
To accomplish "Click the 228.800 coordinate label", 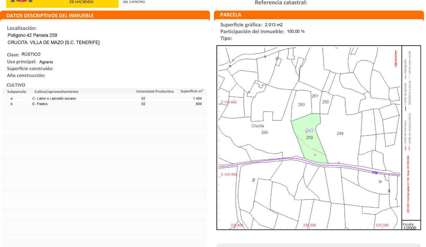I will coord(237,225).
